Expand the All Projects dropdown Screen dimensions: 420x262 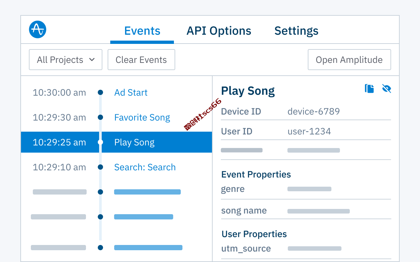66,60
